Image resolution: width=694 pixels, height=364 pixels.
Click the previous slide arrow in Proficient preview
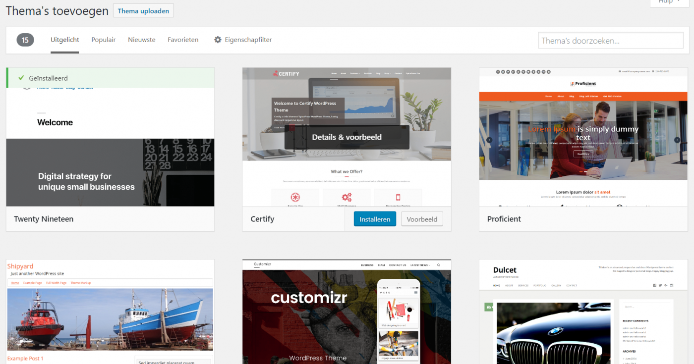pos(489,140)
